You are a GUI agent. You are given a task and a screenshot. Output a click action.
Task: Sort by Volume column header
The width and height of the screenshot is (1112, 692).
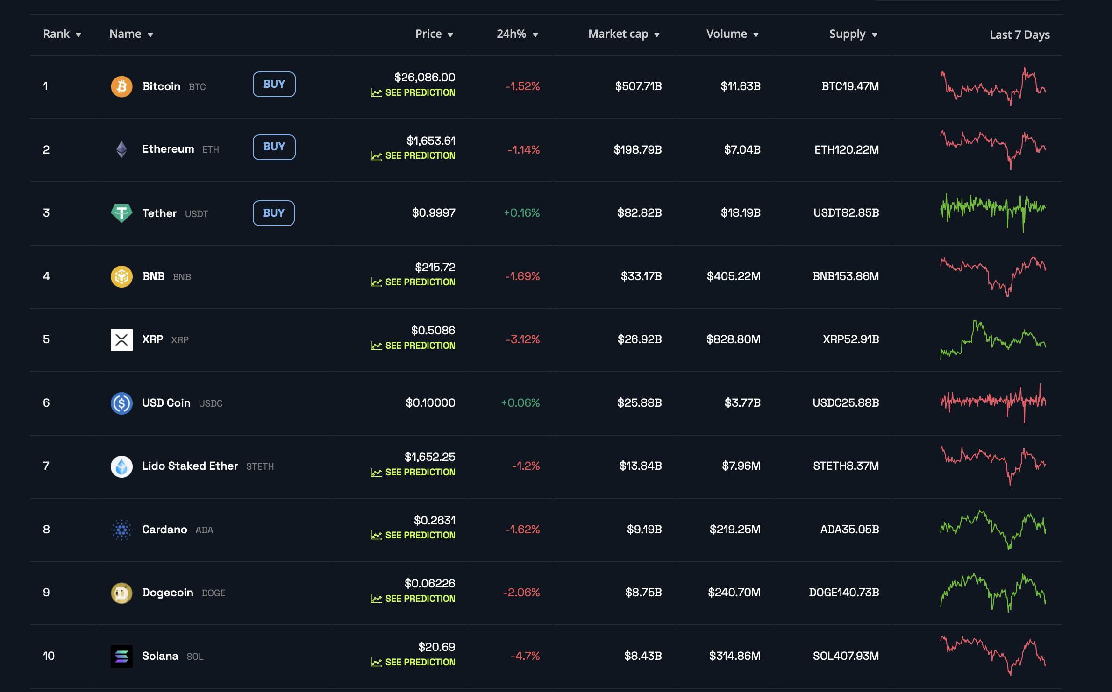732,34
